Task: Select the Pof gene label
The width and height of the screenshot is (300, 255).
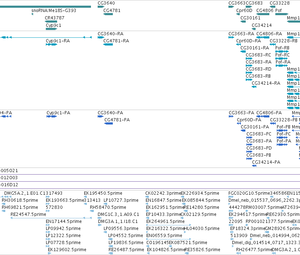Action: tap(278, 11)
